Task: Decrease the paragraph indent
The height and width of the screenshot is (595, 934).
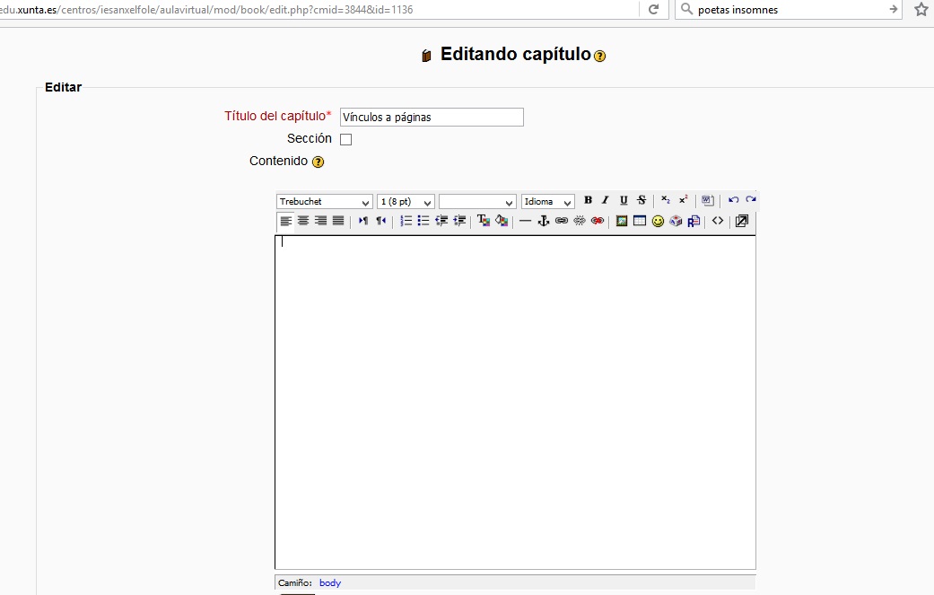Action: point(441,221)
